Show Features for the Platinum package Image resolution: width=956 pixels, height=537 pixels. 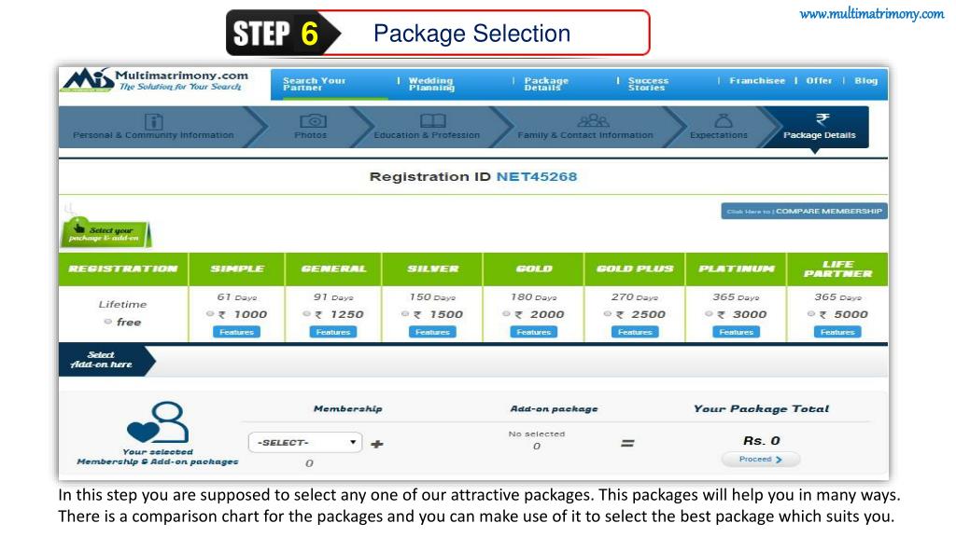point(736,332)
